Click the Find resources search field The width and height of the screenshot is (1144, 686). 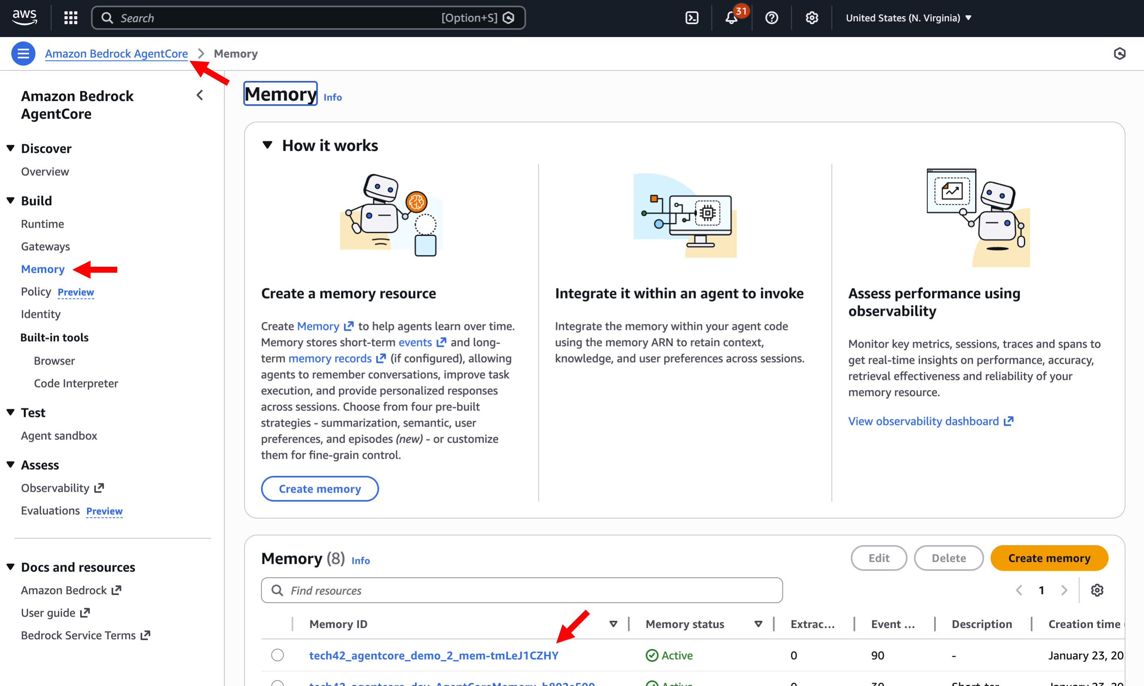click(522, 590)
